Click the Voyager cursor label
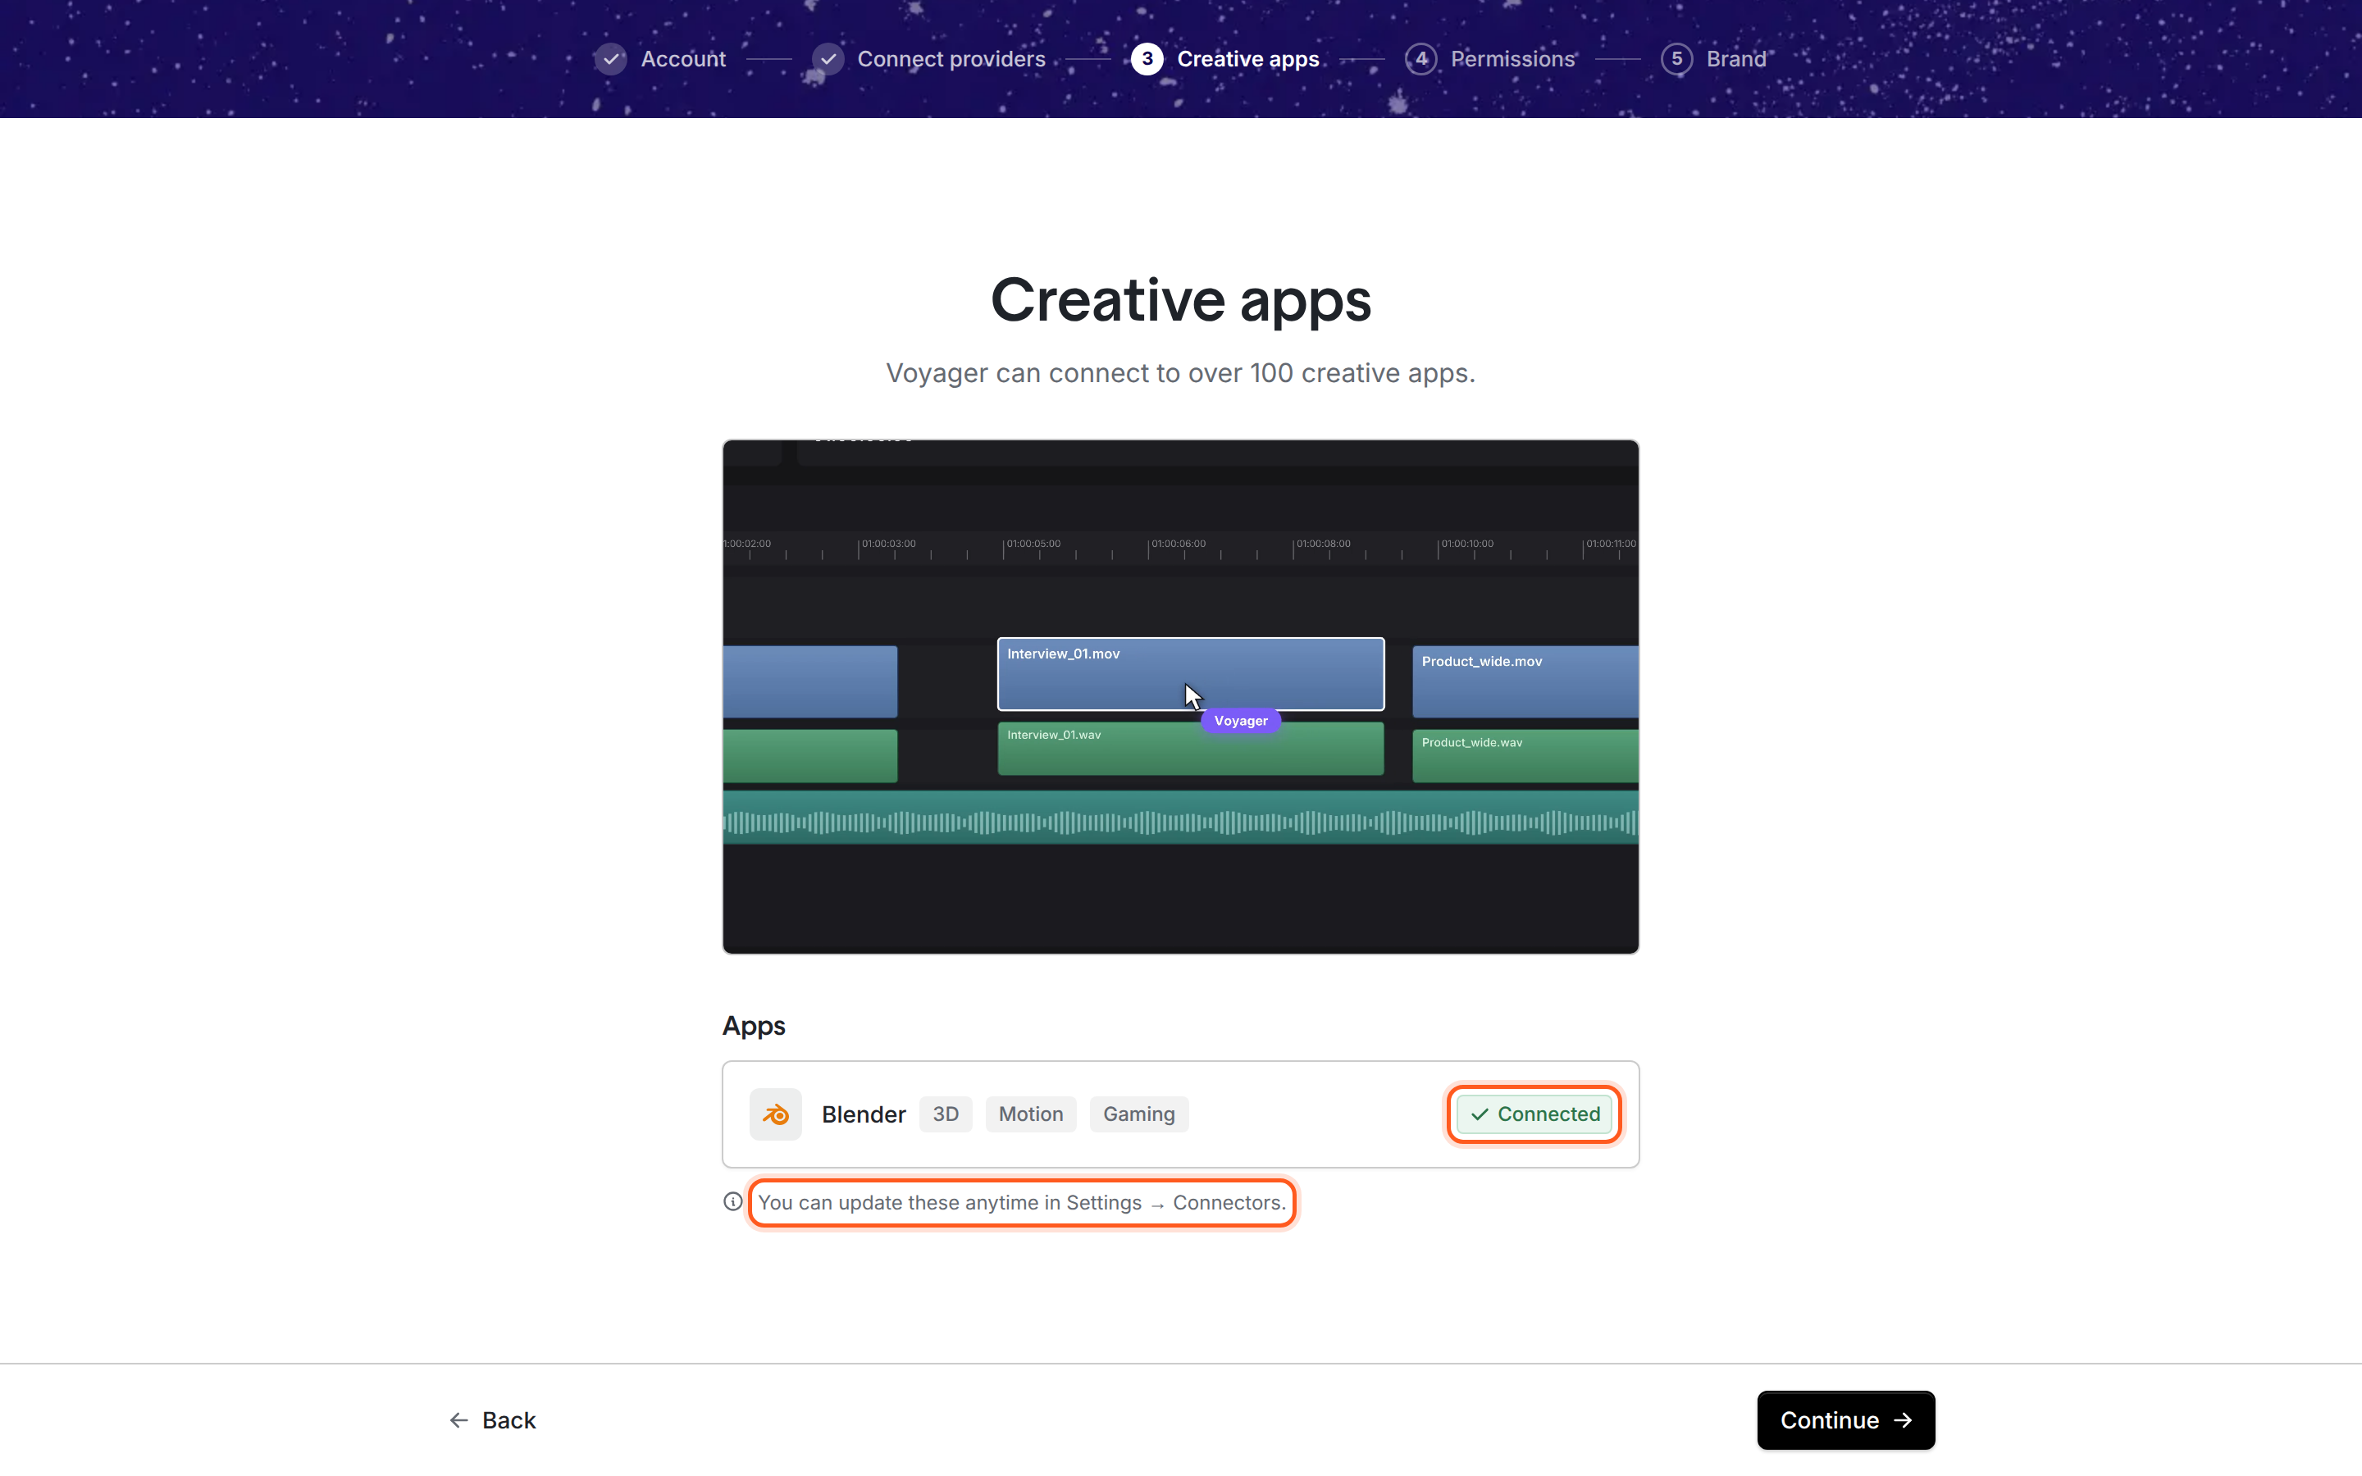Screen dimensions: 2362x1476 click(x=1241, y=721)
